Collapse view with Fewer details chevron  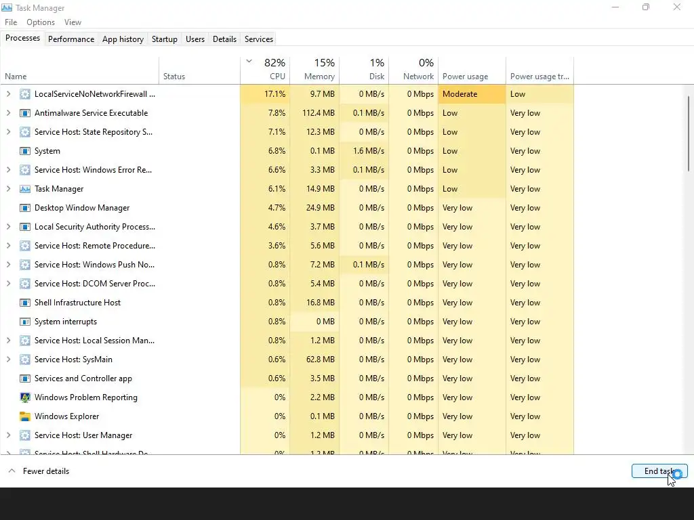12,471
